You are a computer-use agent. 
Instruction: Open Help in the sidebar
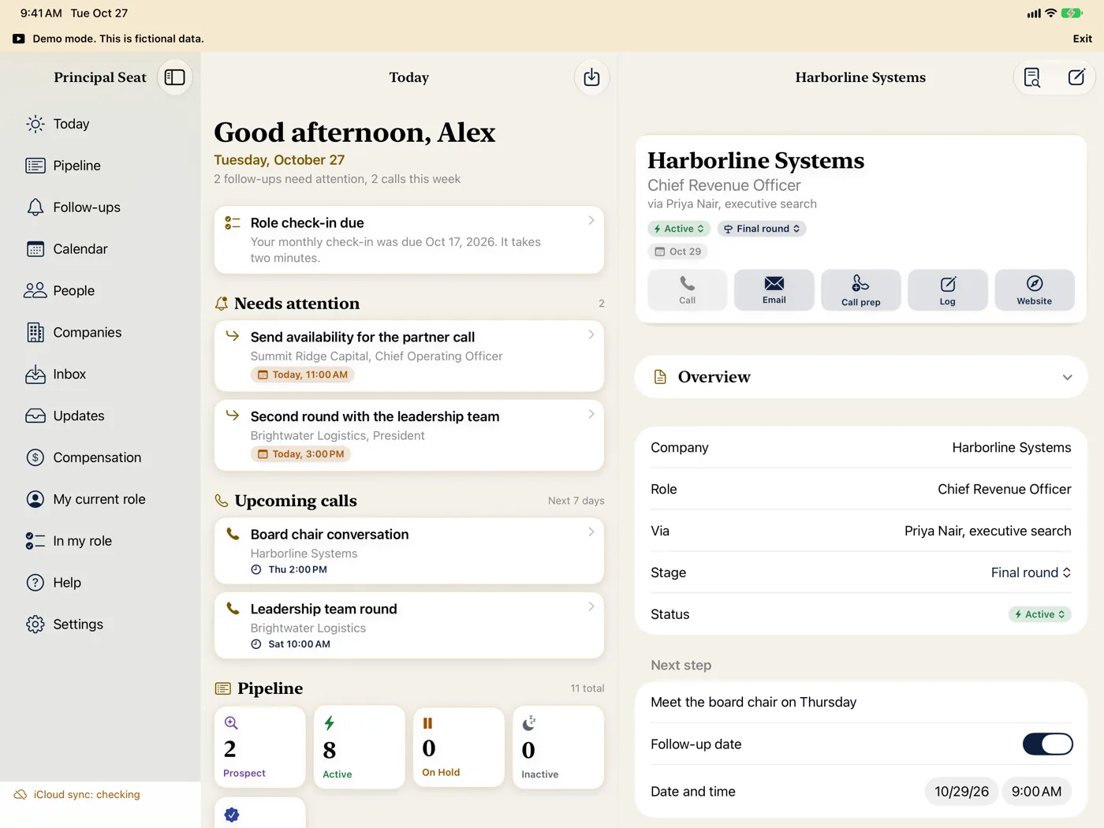(x=100, y=583)
